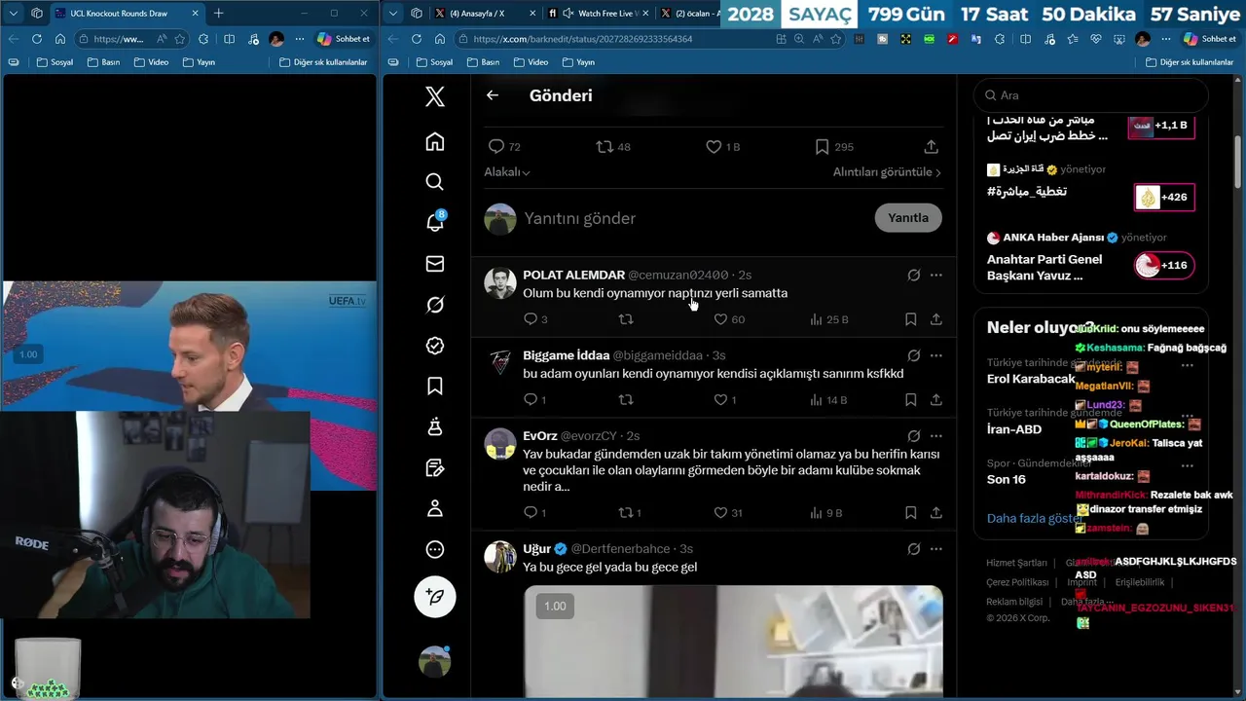Open Video bookmarks folder in left window

152,62
